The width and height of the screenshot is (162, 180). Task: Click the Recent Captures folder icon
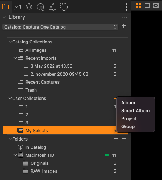(x=20, y=82)
